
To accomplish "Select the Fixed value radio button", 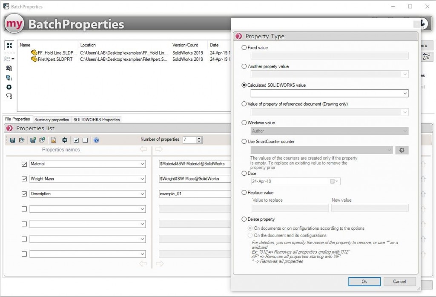I will [x=244, y=48].
